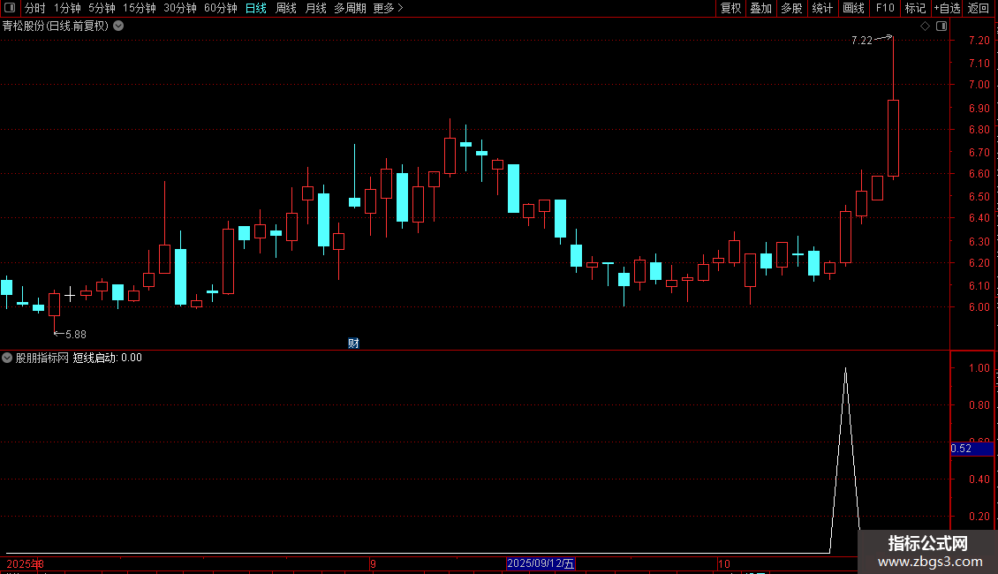Expand the 更多 periods menu
998x574 pixels.
click(x=388, y=8)
